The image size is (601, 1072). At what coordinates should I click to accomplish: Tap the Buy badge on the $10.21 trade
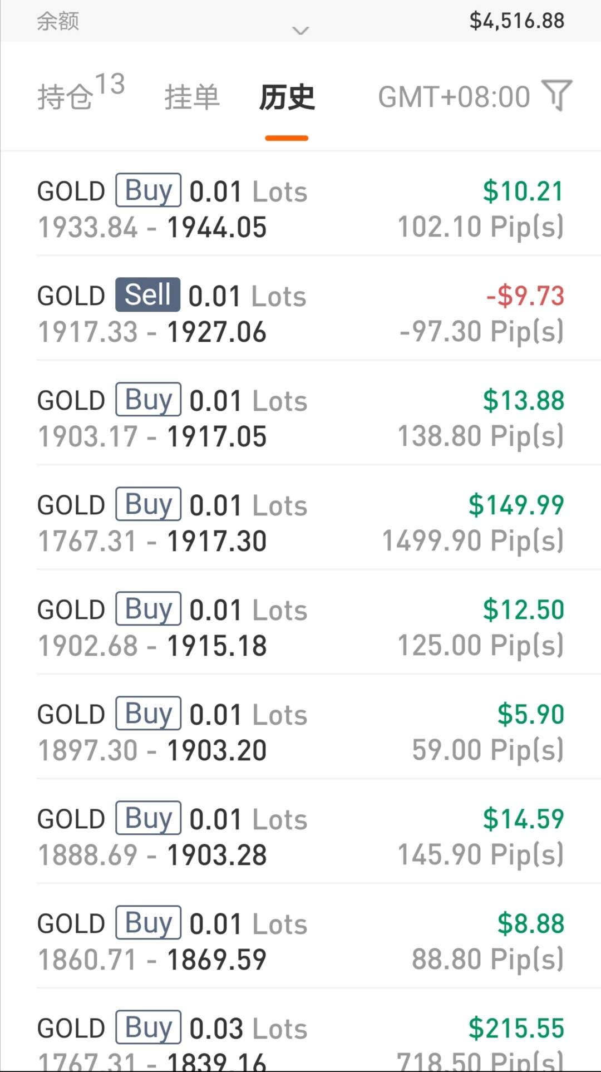tap(148, 190)
